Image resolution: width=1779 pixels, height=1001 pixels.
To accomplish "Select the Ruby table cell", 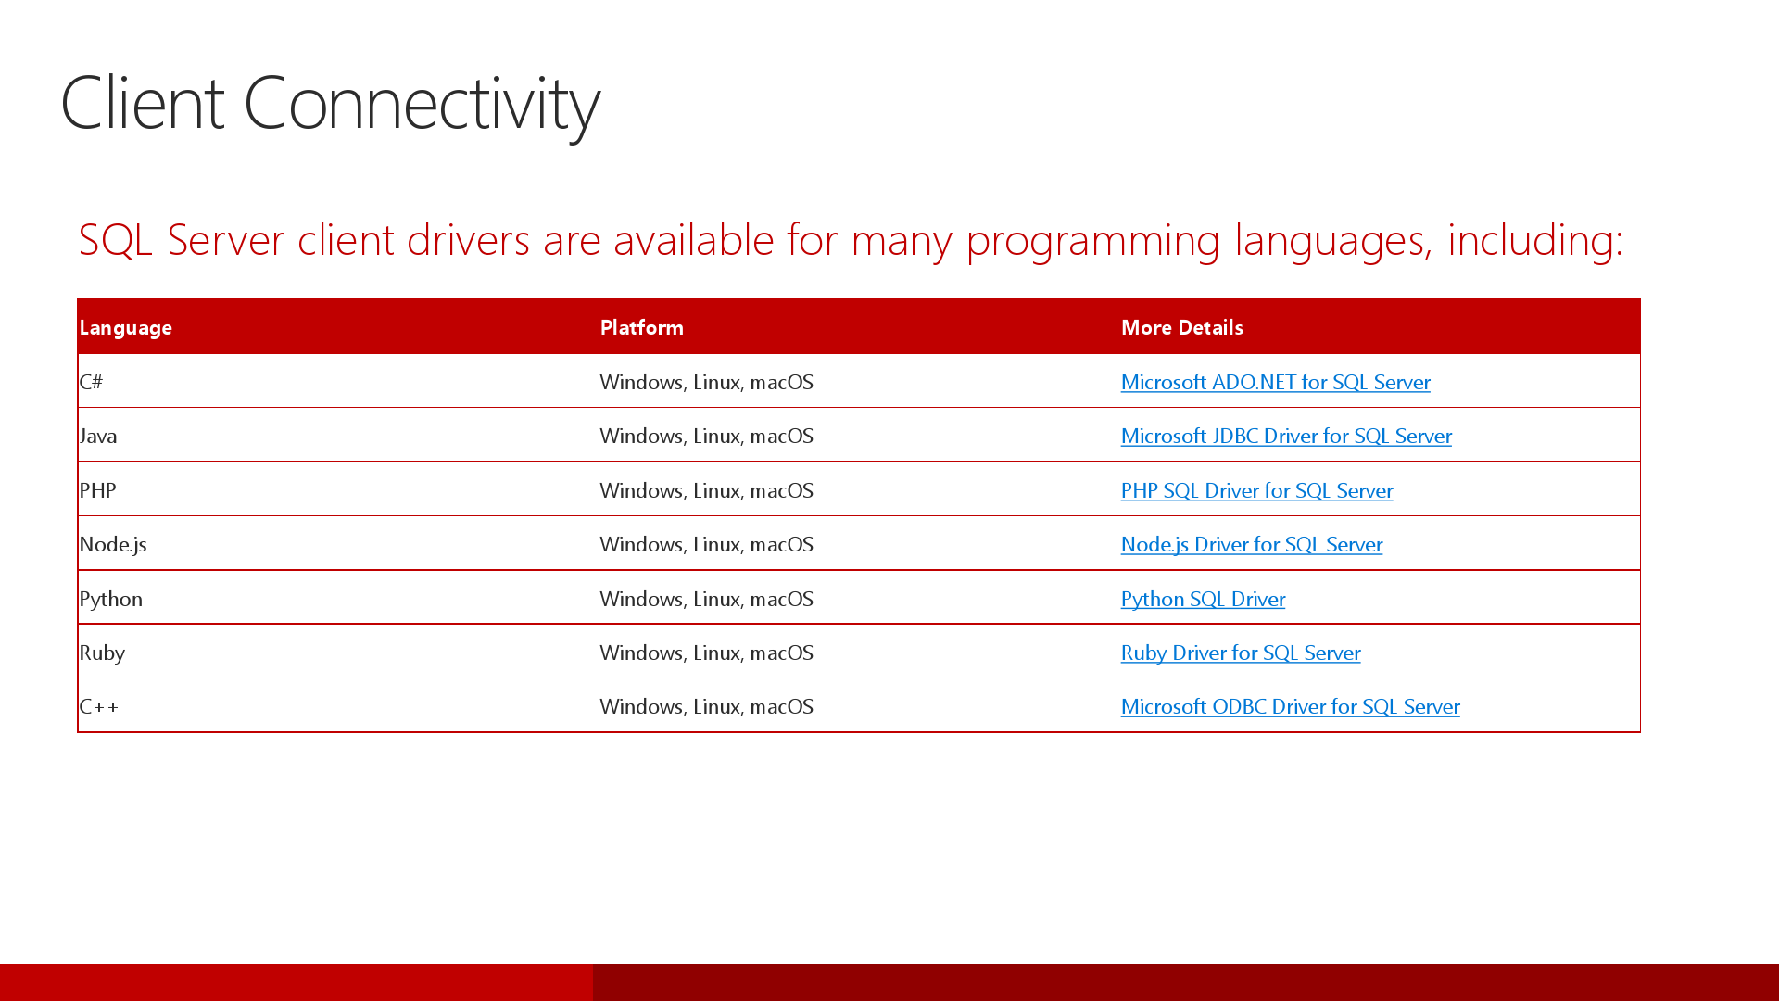I will coord(103,653).
